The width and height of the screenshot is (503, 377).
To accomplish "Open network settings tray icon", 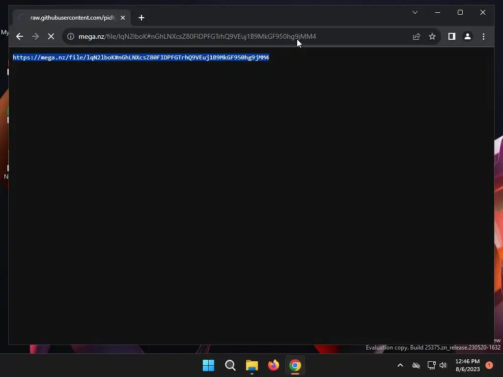I will click(x=431, y=365).
